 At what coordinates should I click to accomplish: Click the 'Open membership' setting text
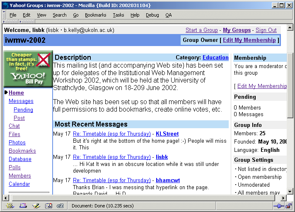pyautogui.click(x=259, y=177)
